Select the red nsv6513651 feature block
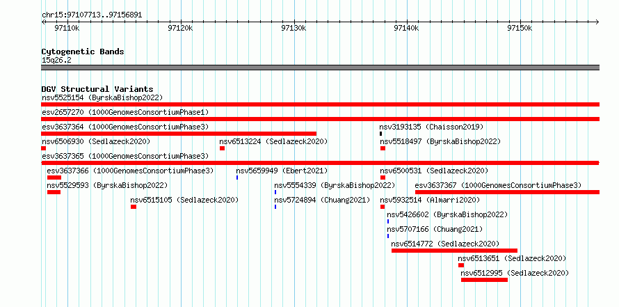This screenshot has width=619, height=307. 461,265
